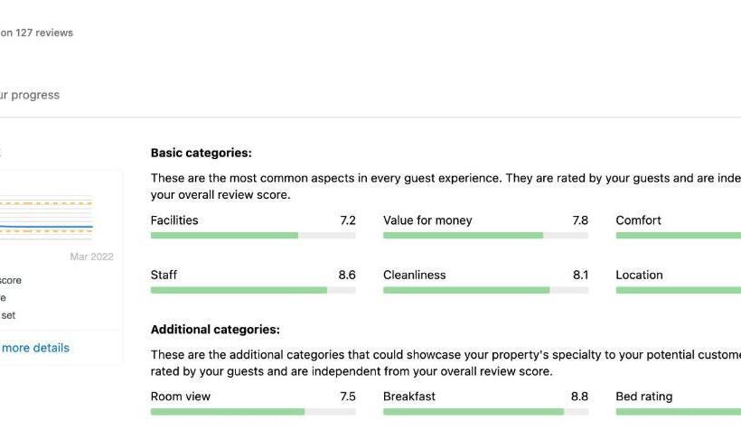741x430 pixels.
Task: Click the Staff 8.6 score value
Action: tap(347, 276)
